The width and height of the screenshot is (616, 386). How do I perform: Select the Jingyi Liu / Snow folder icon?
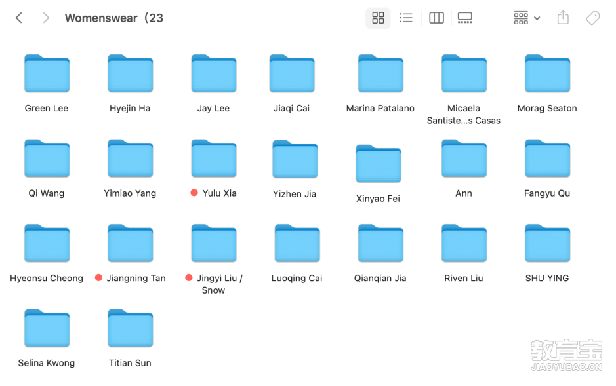pos(214,243)
